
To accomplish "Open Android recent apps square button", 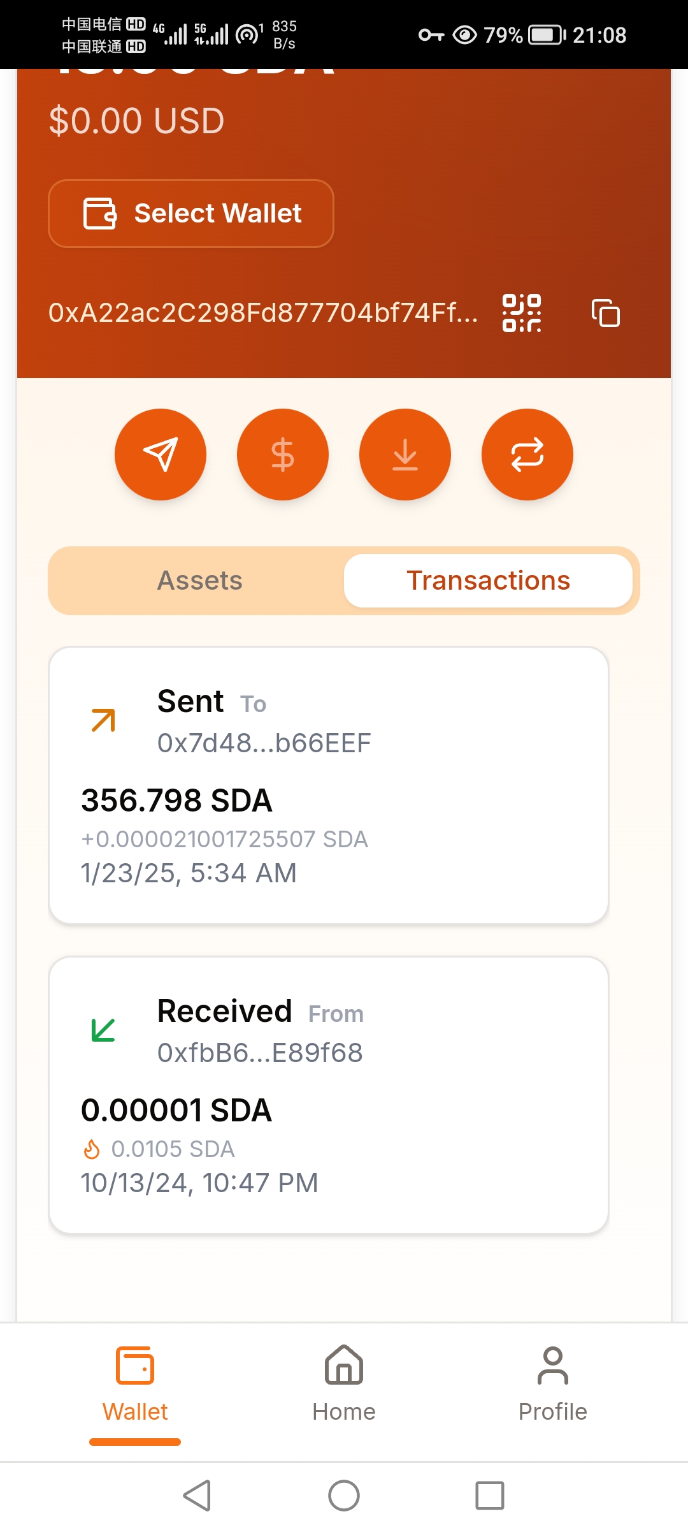I will point(490,1496).
